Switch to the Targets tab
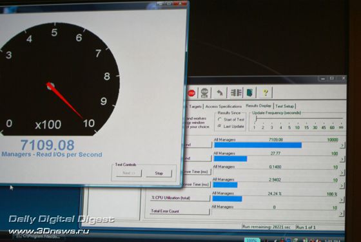This screenshot has width=361, height=242. pos(195,106)
